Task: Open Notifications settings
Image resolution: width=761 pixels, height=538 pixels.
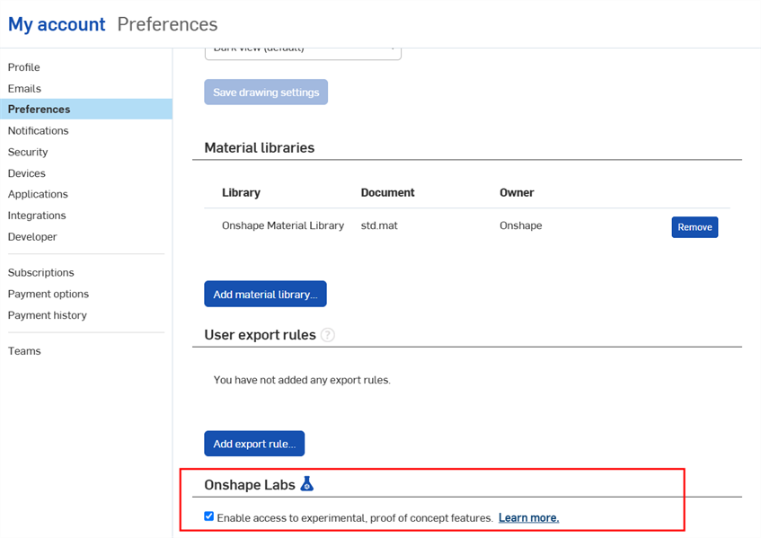Action: pyautogui.click(x=38, y=130)
